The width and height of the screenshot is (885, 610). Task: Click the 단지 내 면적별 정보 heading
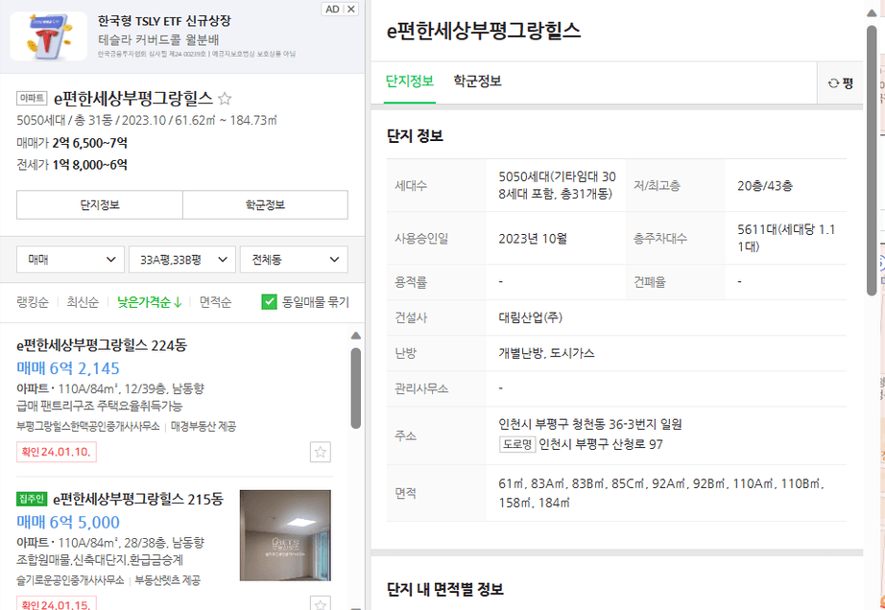pos(445,589)
